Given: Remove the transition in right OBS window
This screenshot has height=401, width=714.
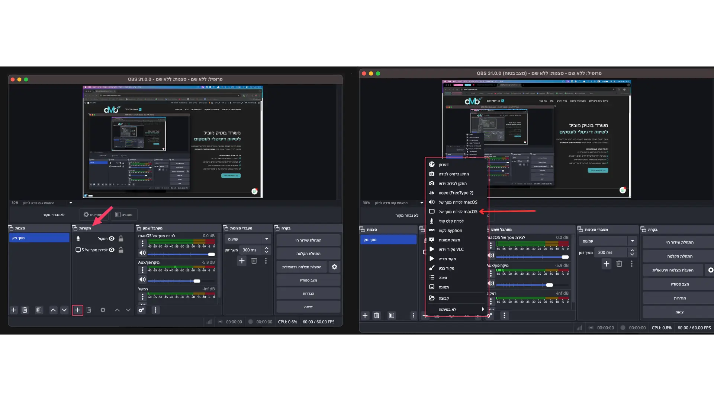Looking at the screenshot, I should tap(619, 264).
